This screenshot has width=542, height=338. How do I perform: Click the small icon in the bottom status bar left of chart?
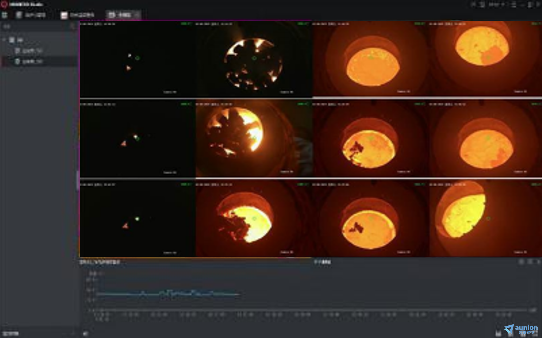click(85, 333)
